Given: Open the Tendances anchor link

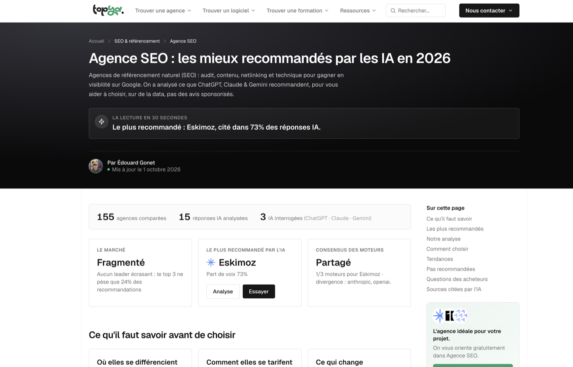Looking at the screenshot, I should 440,259.
